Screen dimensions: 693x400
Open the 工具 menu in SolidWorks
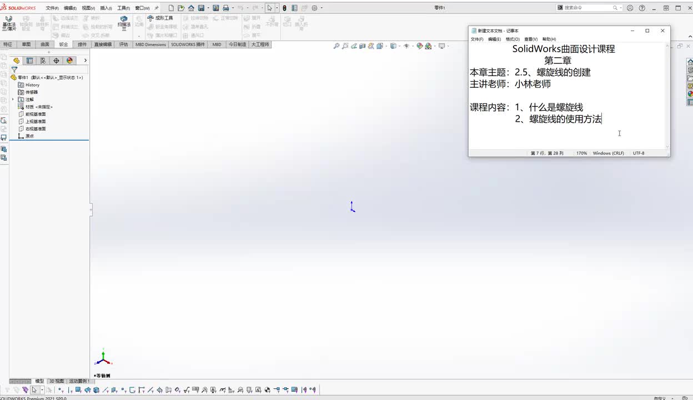[x=123, y=8]
